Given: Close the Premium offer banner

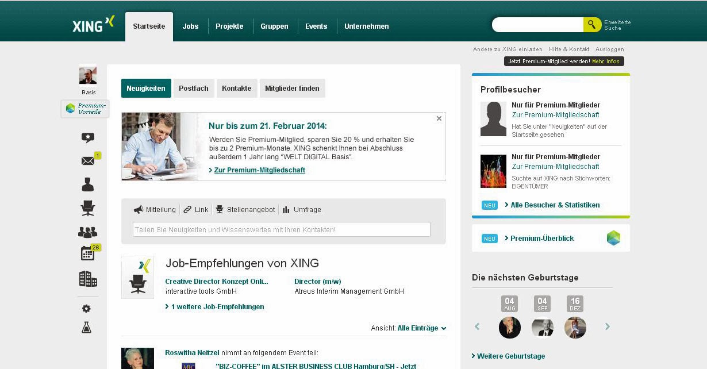Looking at the screenshot, I should point(439,118).
